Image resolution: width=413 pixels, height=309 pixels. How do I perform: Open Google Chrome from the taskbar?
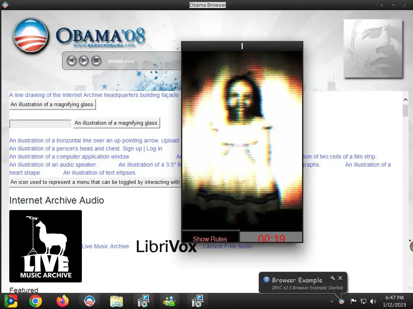[x=35, y=301]
